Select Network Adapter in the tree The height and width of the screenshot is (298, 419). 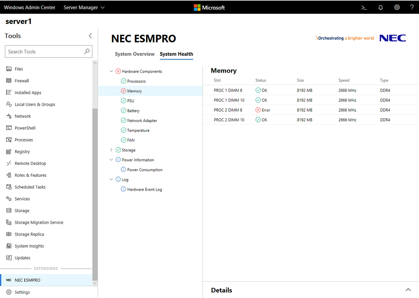142,120
